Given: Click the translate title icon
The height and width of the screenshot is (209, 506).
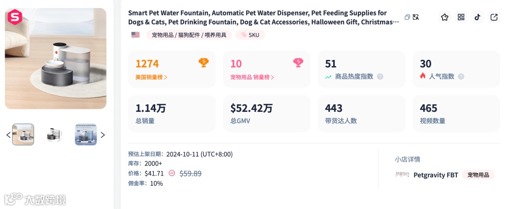Looking at the screenshot, I should [416, 17].
